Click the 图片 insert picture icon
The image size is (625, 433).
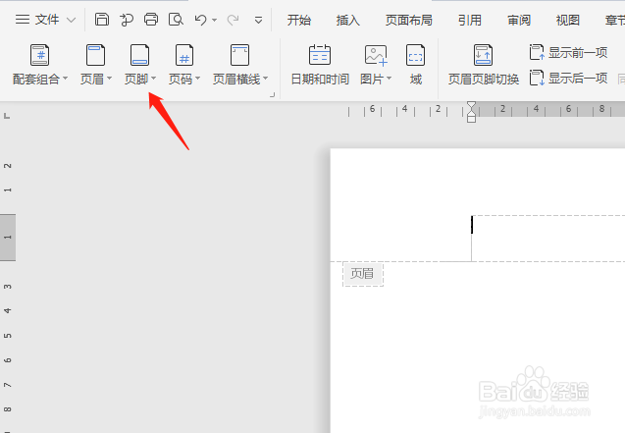tap(376, 55)
